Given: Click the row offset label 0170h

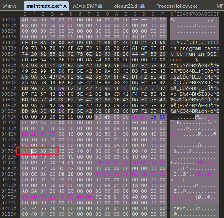Looking at the screenshot, I should tap(9, 151).
